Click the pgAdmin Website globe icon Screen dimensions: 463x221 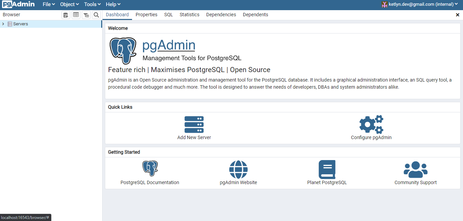pyautogui.click(x=238, y=169)
